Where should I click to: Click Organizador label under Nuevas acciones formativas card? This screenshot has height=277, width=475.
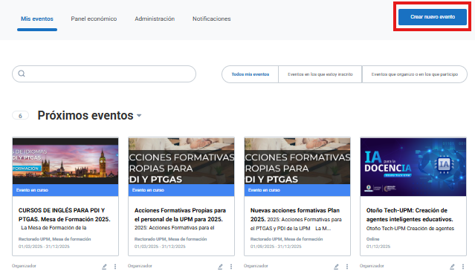256,266
